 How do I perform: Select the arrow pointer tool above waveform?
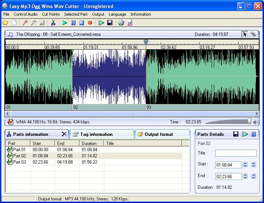point(245,34)
